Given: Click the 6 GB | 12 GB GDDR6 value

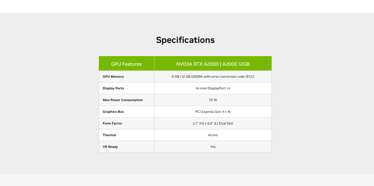Looking at the screenshot, I should [x=213, y=76].
